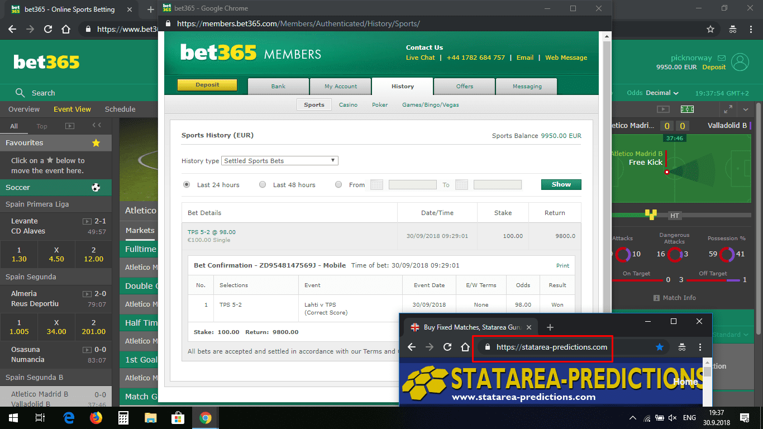The width and height of the screenshot is (763, 429).
Task: Expand the match panel chevron dropdown
Action: point(746,109)
